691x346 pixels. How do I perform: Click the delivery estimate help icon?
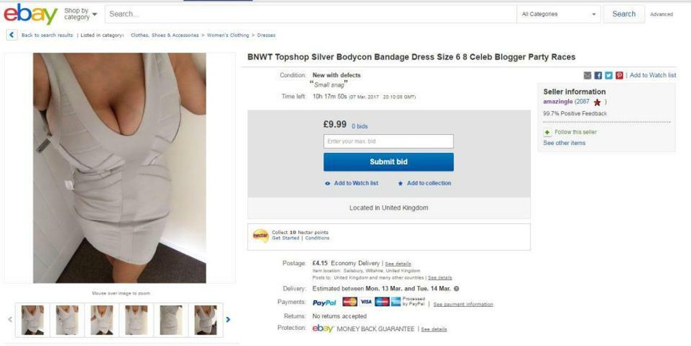pyautogui.click(x=457, y=289)
